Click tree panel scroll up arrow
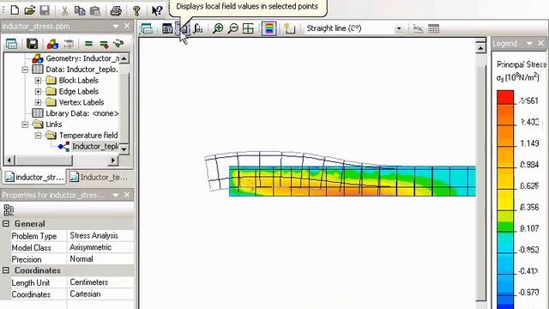The height and width of the screenshot is (309, 549). 124,58
